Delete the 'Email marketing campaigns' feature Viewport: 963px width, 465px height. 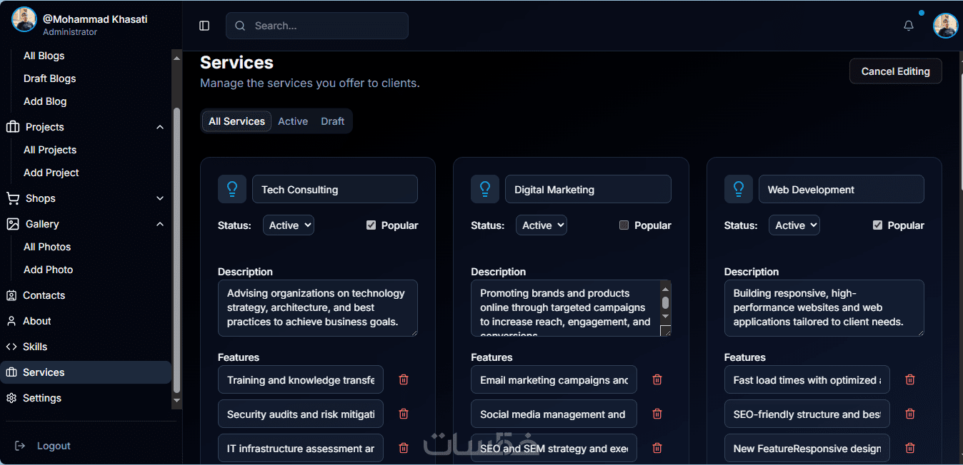pos(657,379)
